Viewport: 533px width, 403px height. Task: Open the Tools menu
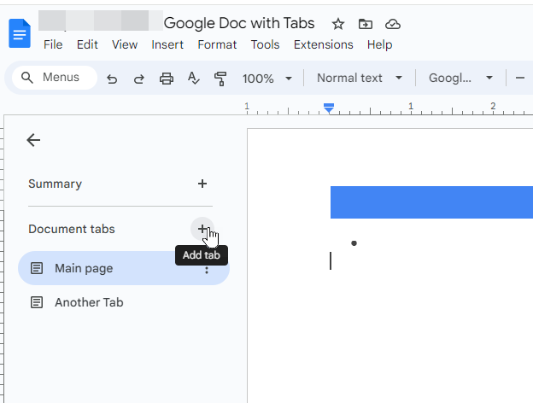265,44
